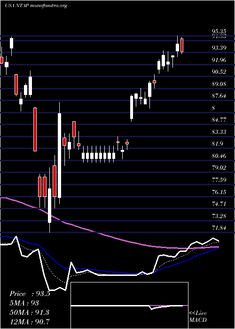Click inside the Live MACD inset panel
The width and height of the screenshot is (235, 329).
[x=130, y=305]
